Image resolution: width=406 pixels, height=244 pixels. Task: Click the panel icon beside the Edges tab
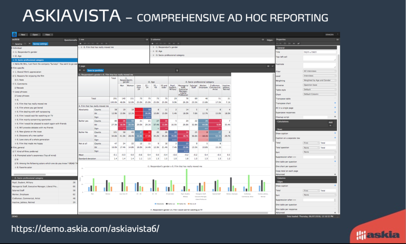click(x=262, y=40)
